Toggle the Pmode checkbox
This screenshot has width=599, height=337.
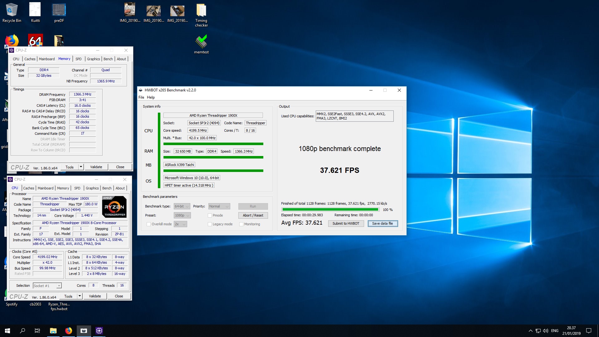click(210, 216)
